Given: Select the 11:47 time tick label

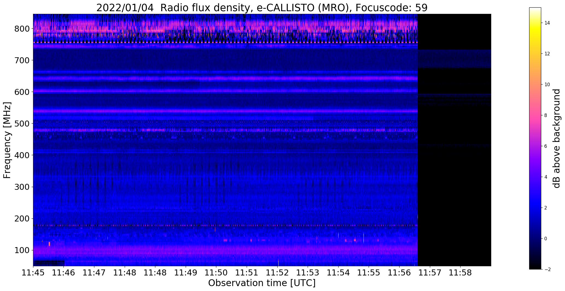Looking at the screenshot, I should tap(94, 272).
